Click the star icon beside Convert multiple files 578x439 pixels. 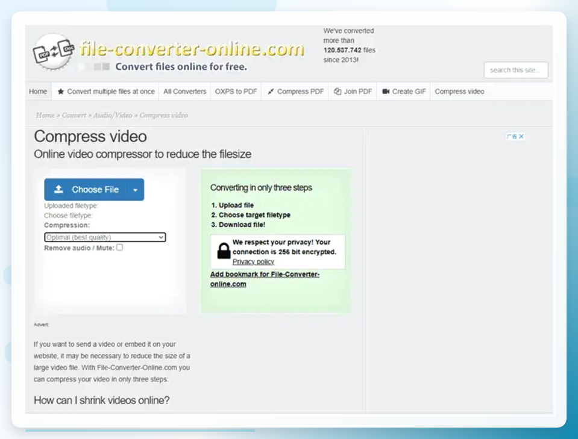point(61,92)
